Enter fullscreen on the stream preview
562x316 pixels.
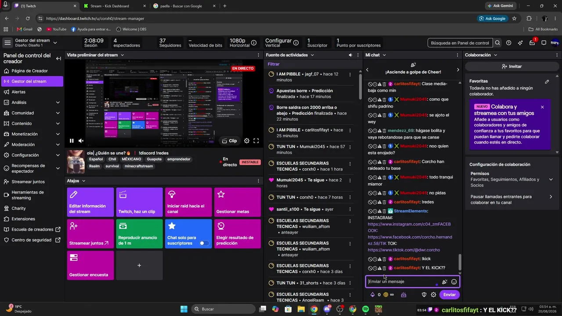256,141
